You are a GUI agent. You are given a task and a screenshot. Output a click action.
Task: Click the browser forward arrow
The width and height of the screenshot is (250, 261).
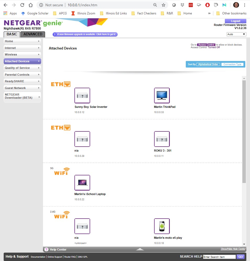14,5
